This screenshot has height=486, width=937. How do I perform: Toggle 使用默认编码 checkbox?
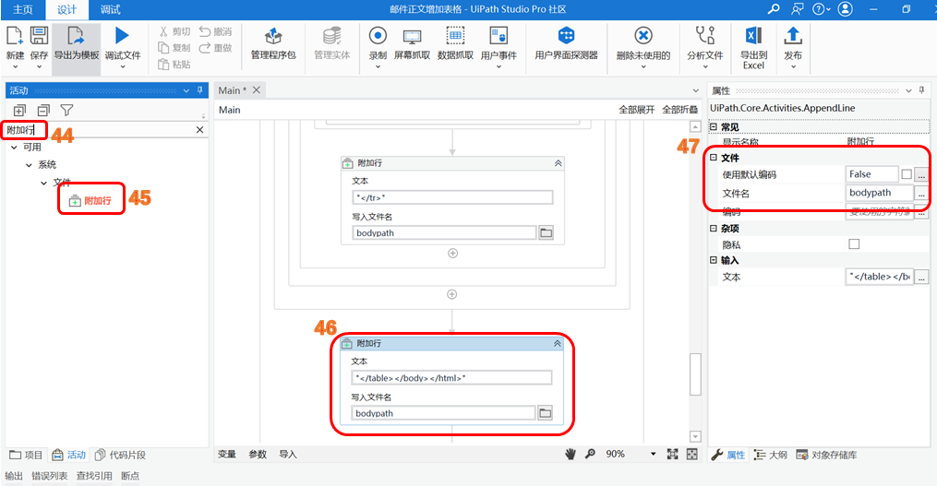click(907, 174)
